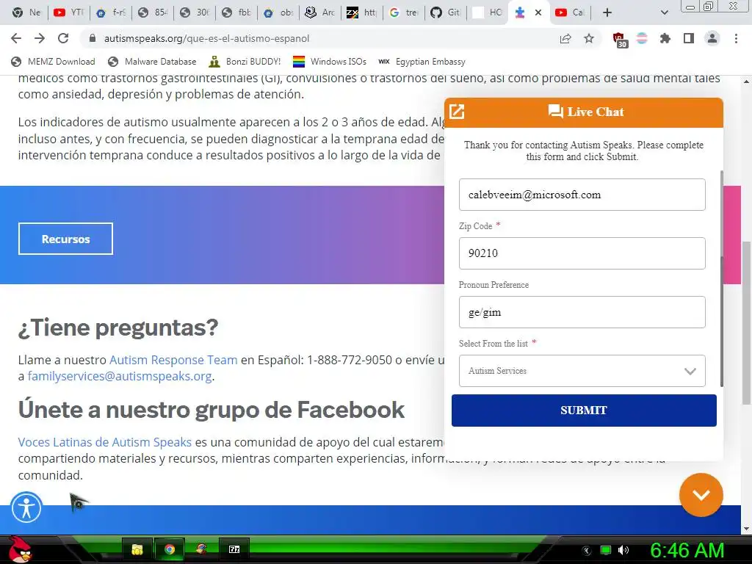The height and width of the screenshot is (564, 752).
Task: Click the 6:46 AM taskbar clock
Action: tap(687, 550)
